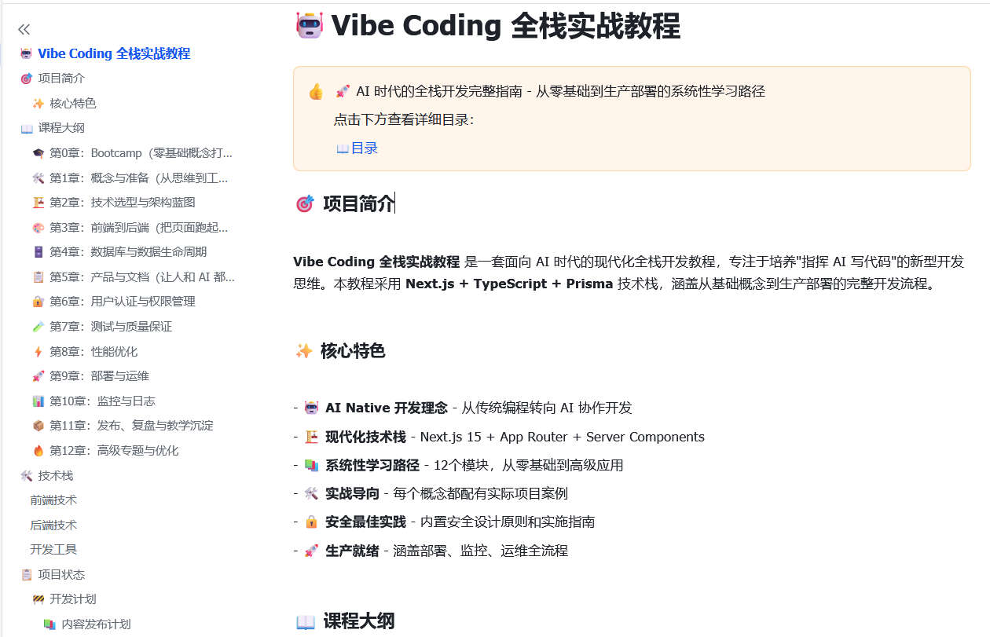The width and height of the screenshot is (990, 637).
Task: Open 第5章: 产品与文档 outline entry
Action: (142, 277)
